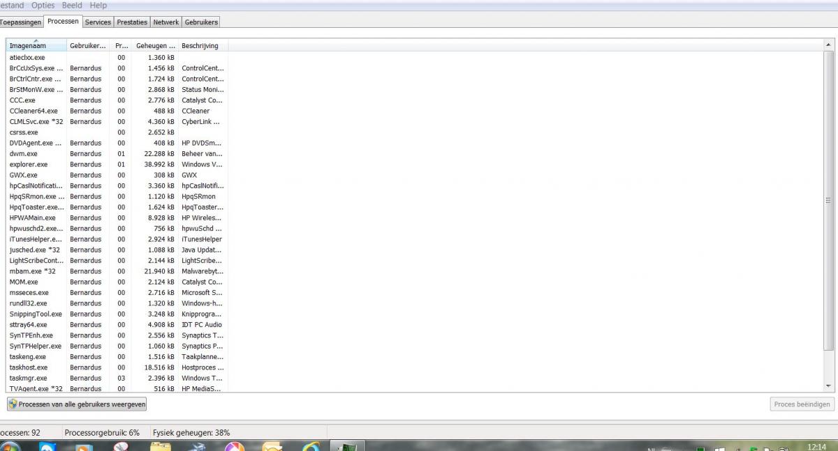Image resolution: width=838 pixels, height=451 pixels.
Task: Select the iTunesHelper.e... process name
Action: coord(36,239)
